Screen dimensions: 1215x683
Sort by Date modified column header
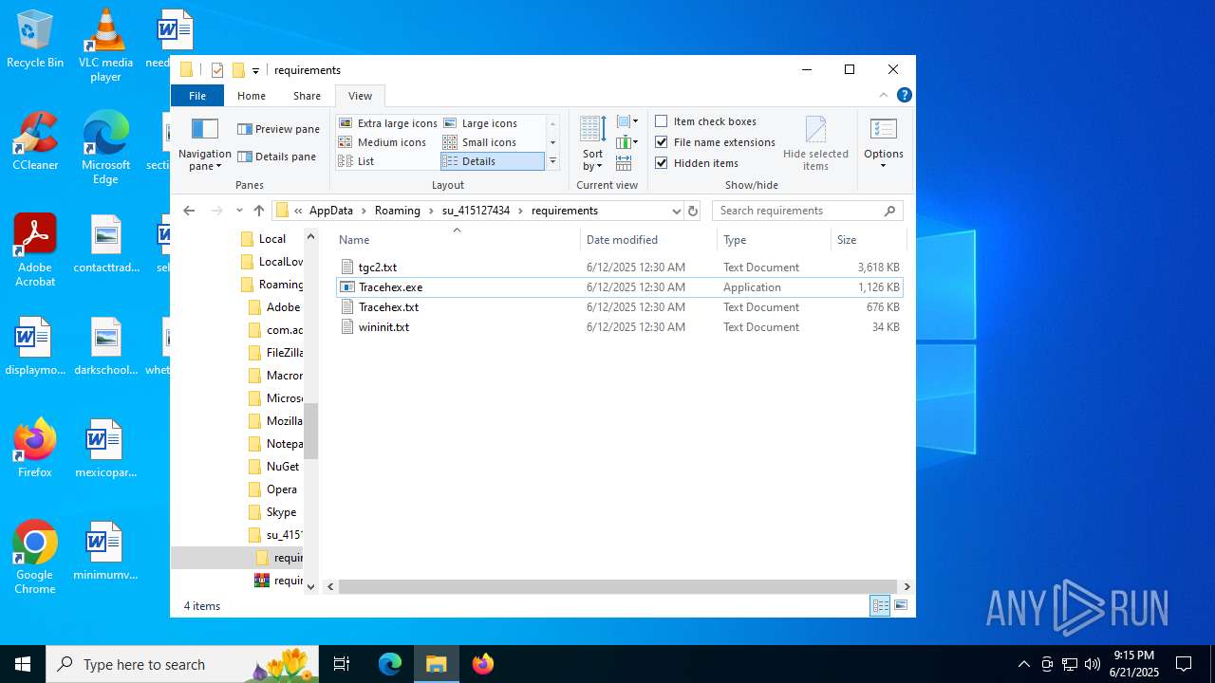[x=648, y=240]
